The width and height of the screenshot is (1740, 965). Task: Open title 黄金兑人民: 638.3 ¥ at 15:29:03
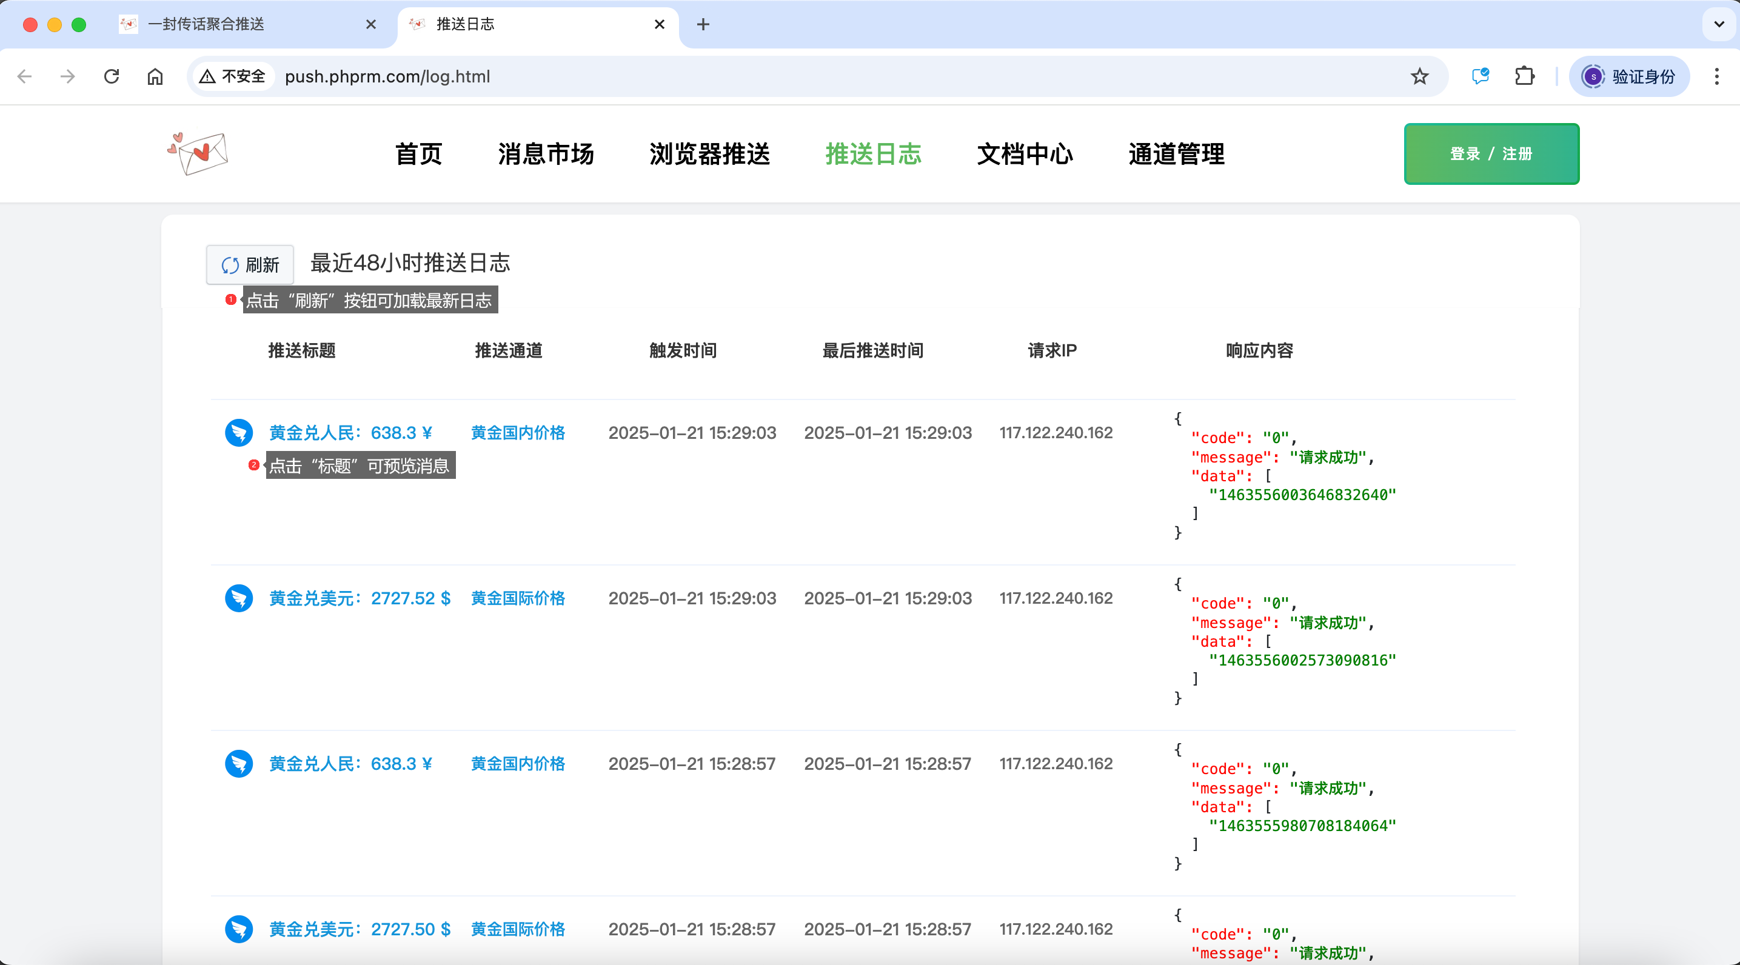tap(350, 433)
